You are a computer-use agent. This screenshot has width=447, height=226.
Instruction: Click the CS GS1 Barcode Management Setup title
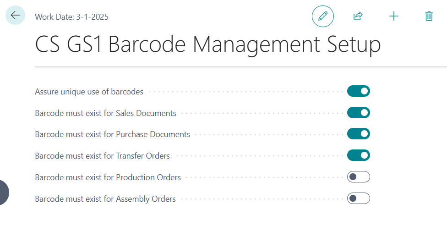click(x=208, y=45)
